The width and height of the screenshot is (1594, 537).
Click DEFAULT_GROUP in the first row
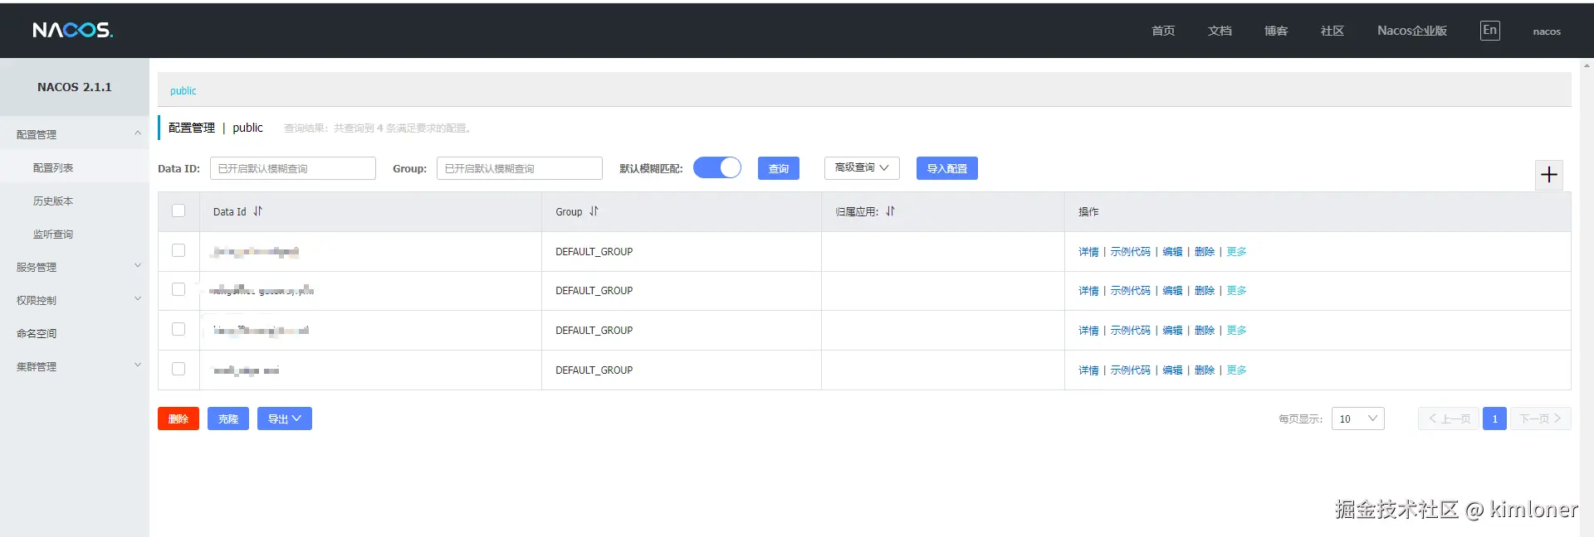coord(594,251)
